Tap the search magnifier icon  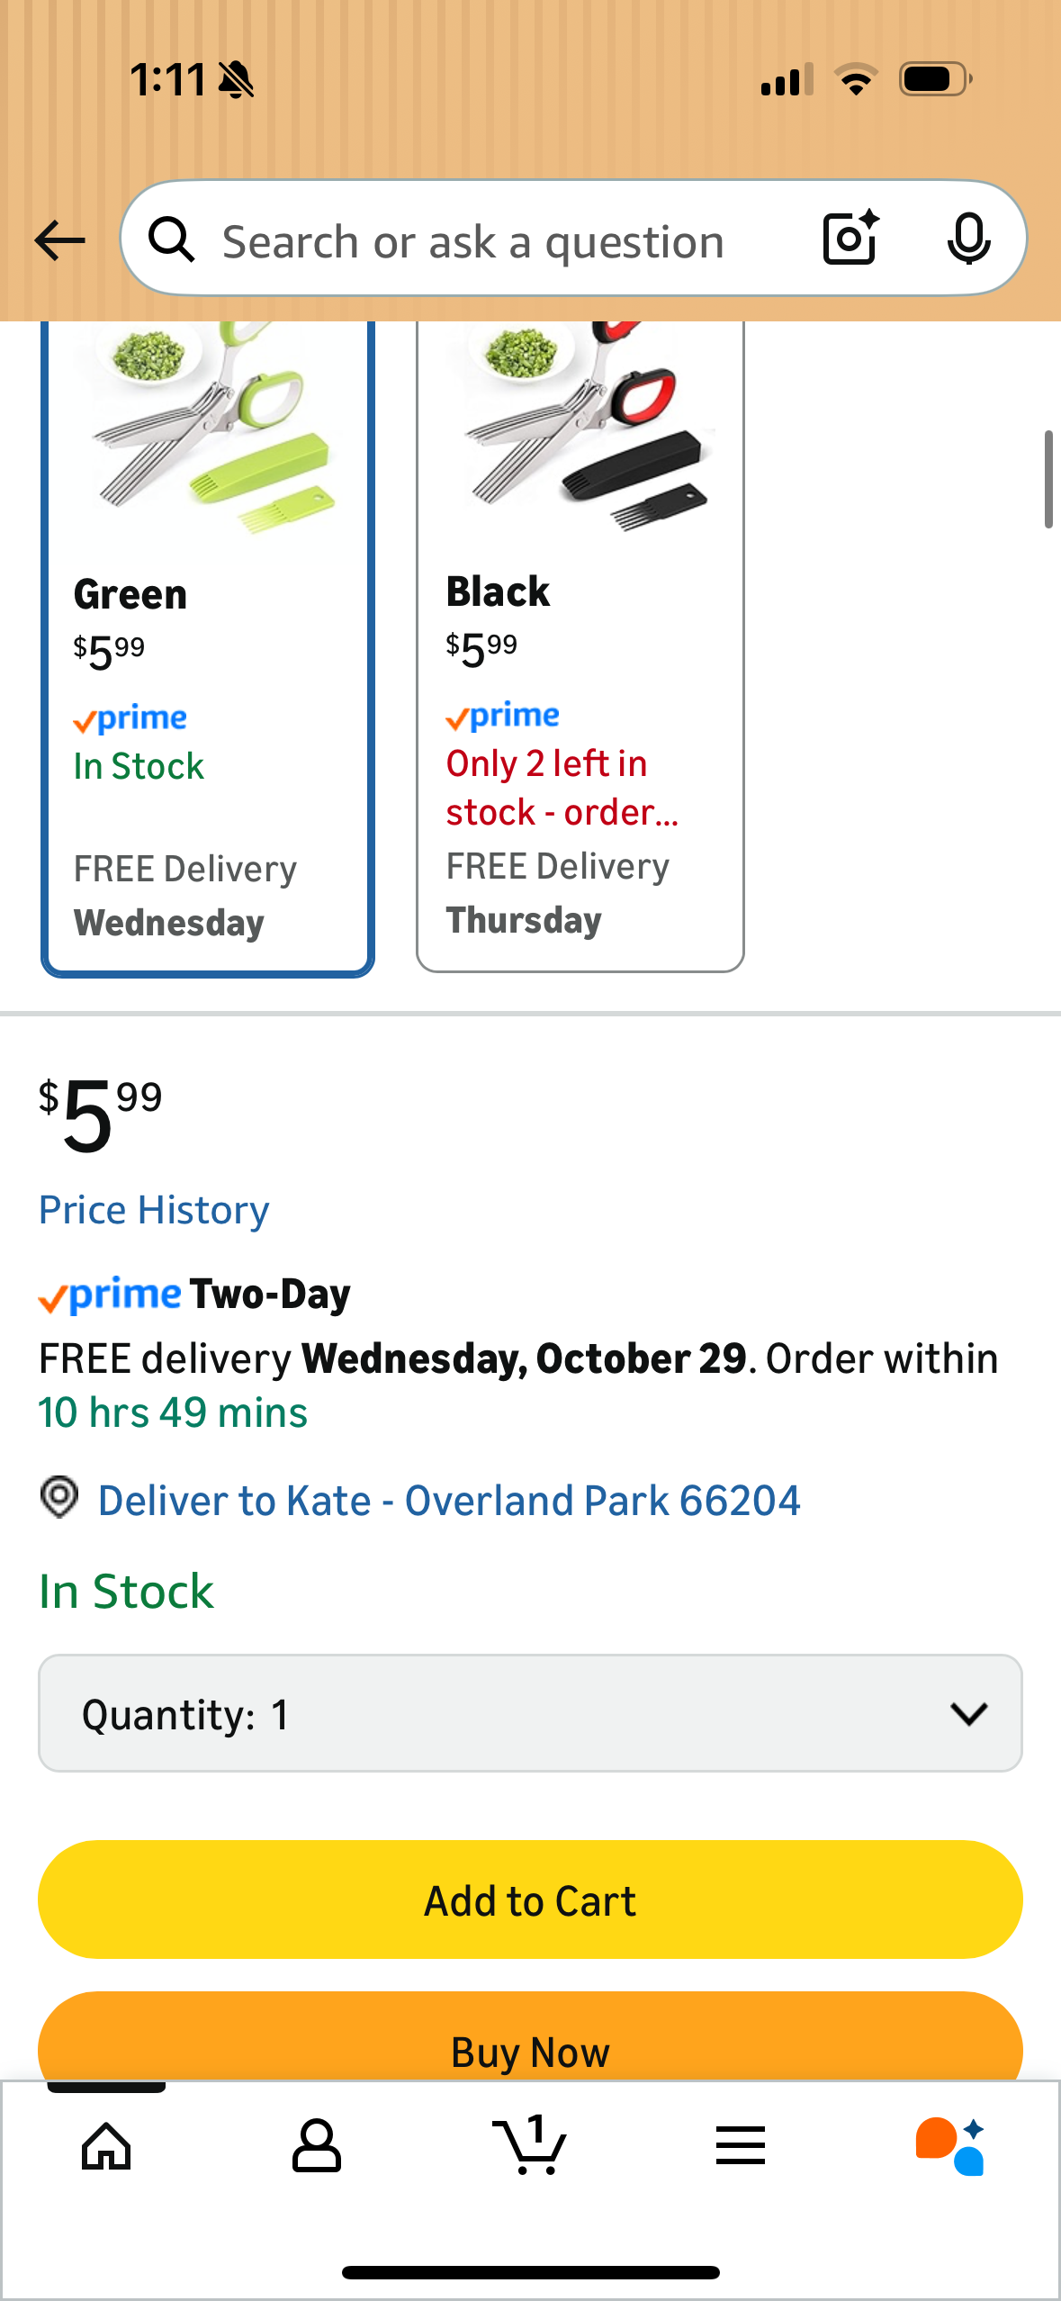click(x=171, y=240)
